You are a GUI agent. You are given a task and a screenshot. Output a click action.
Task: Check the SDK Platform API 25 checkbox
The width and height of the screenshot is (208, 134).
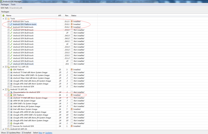click(x=9, y=70)
